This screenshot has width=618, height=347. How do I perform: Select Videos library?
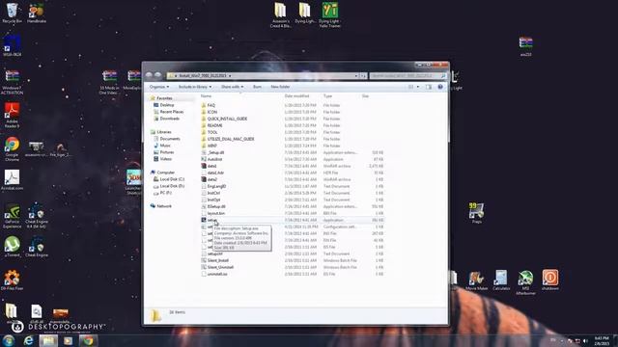[165, 159]
